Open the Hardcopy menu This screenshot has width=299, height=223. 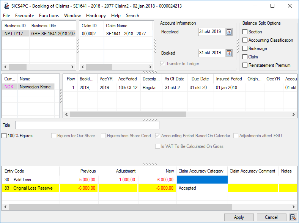pyautogui.click(x=96, y=16)
